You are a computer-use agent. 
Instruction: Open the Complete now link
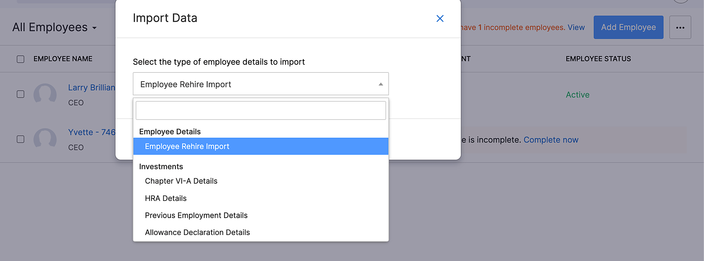coord(551,140)
